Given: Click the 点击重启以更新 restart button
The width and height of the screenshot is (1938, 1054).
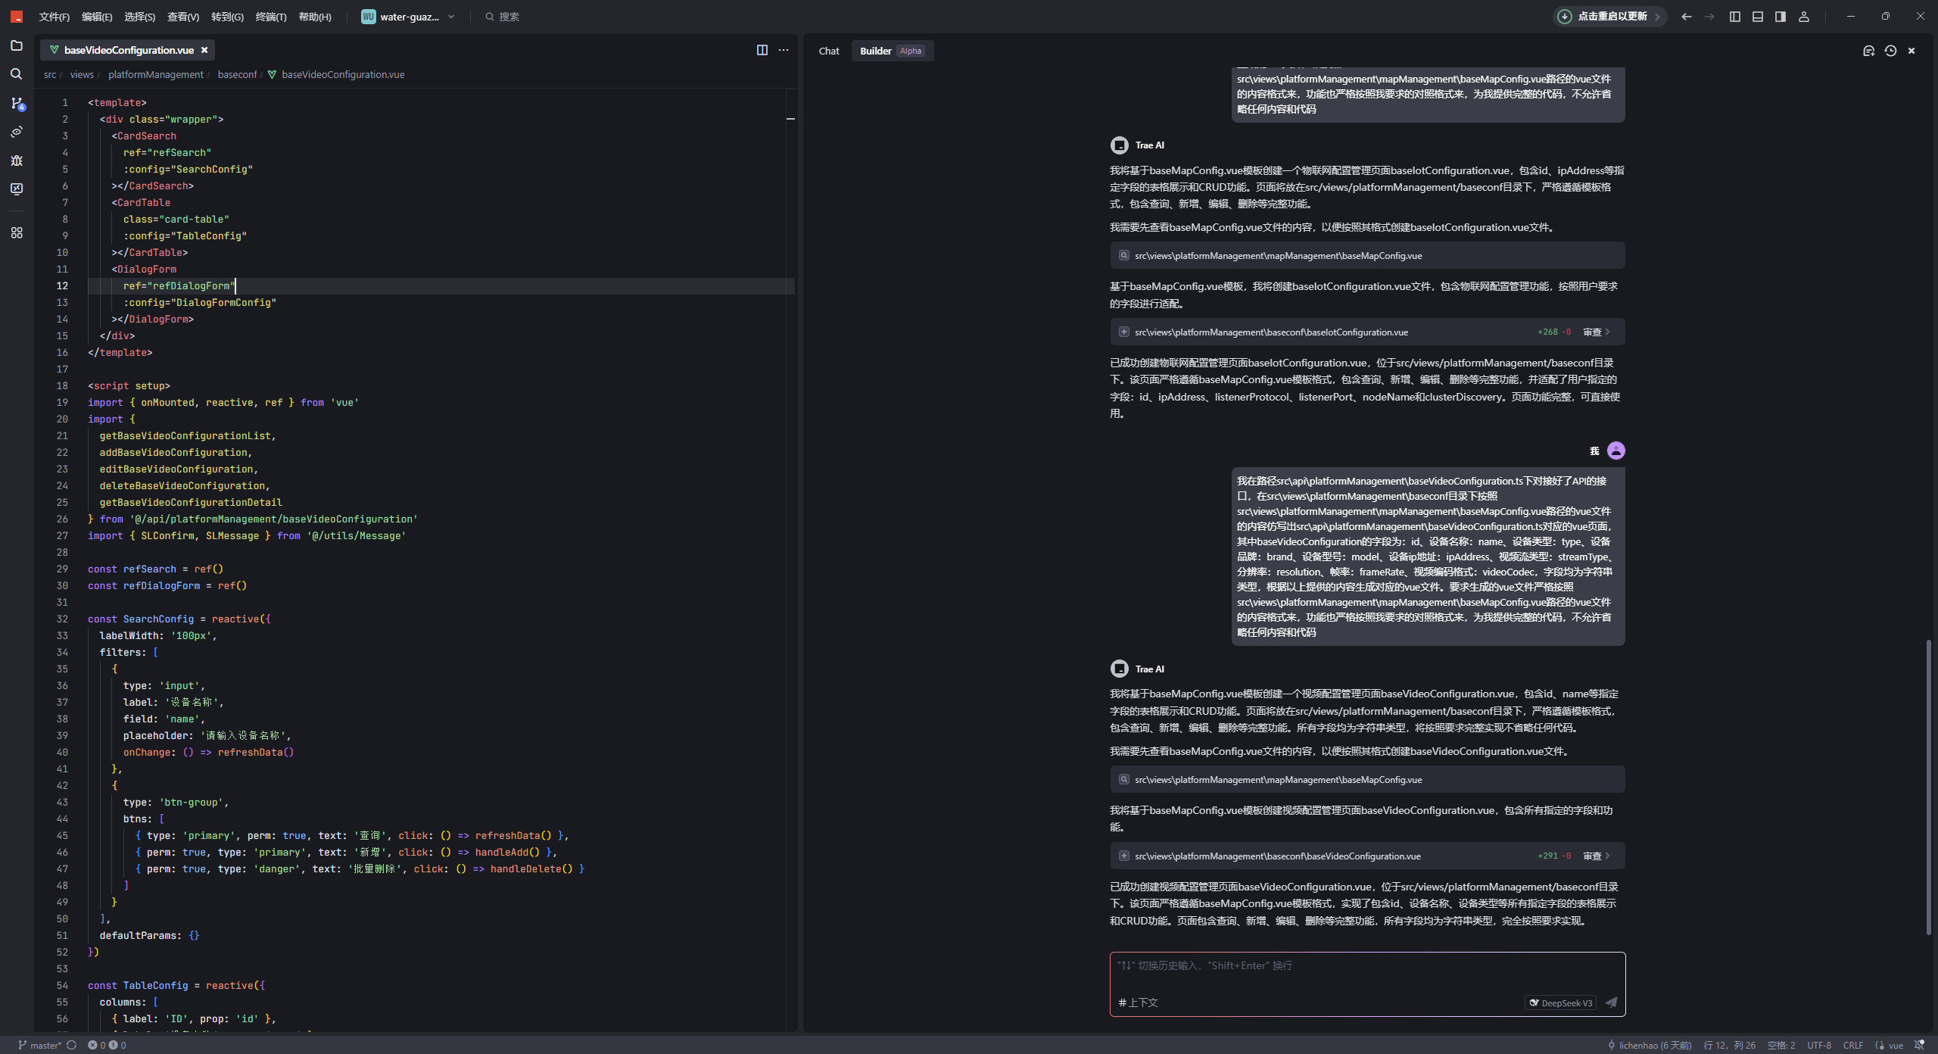Looking at the screenshot, I should pos(1611,17).
